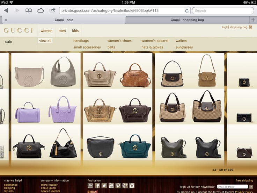Filter by small accessories
The width and height of the screenshot is (257, 193).
(87, 47)
